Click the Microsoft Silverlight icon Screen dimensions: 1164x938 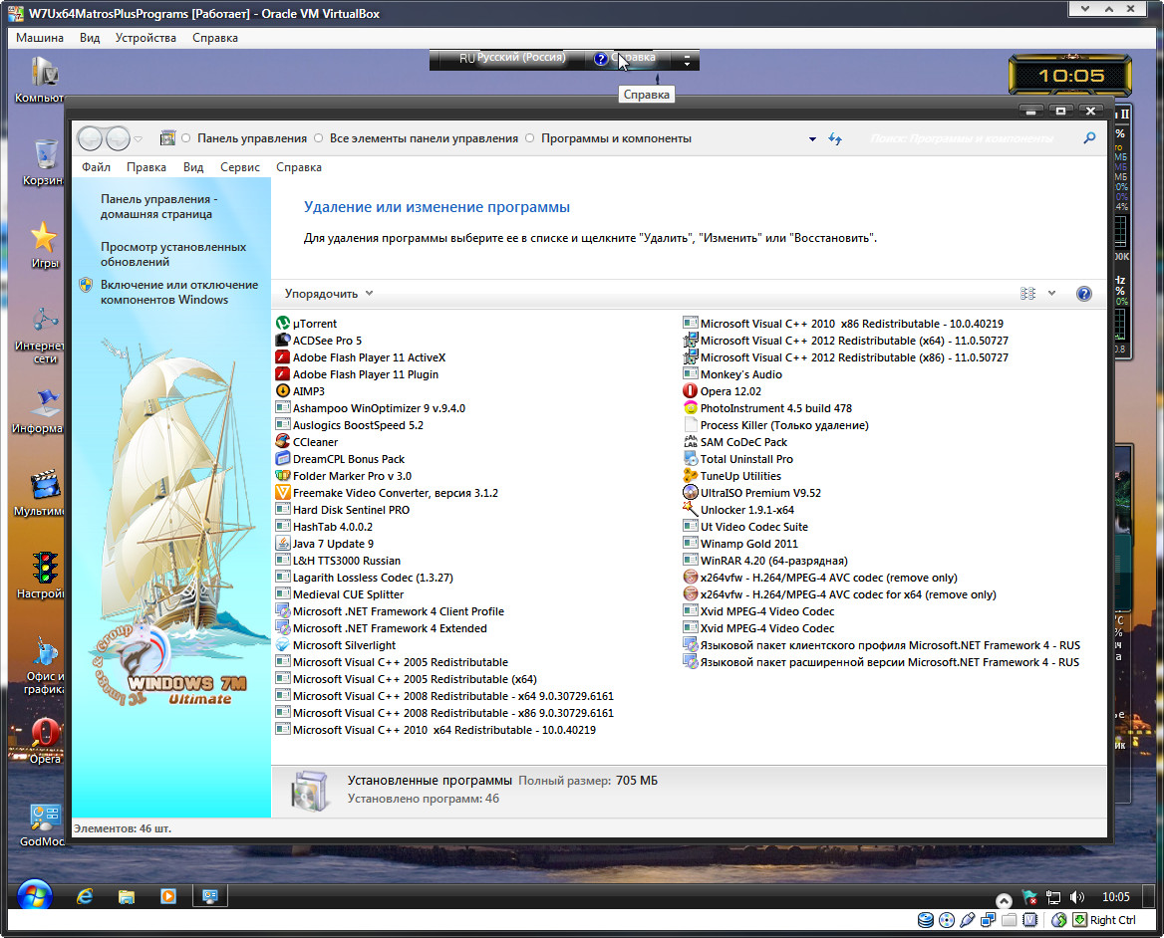point(282,645)
